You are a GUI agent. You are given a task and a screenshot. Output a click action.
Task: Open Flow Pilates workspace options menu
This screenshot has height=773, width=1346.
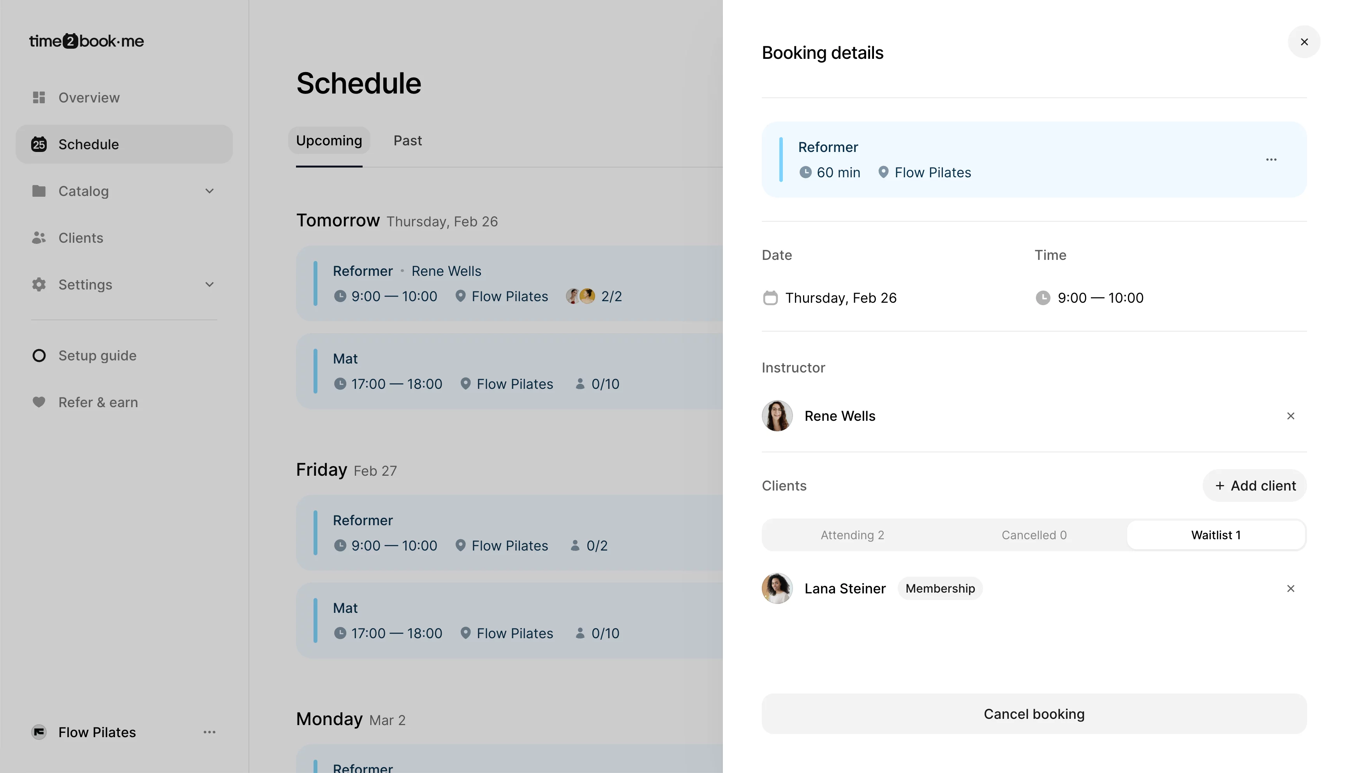pyautogui.click(x=210, y=732)
